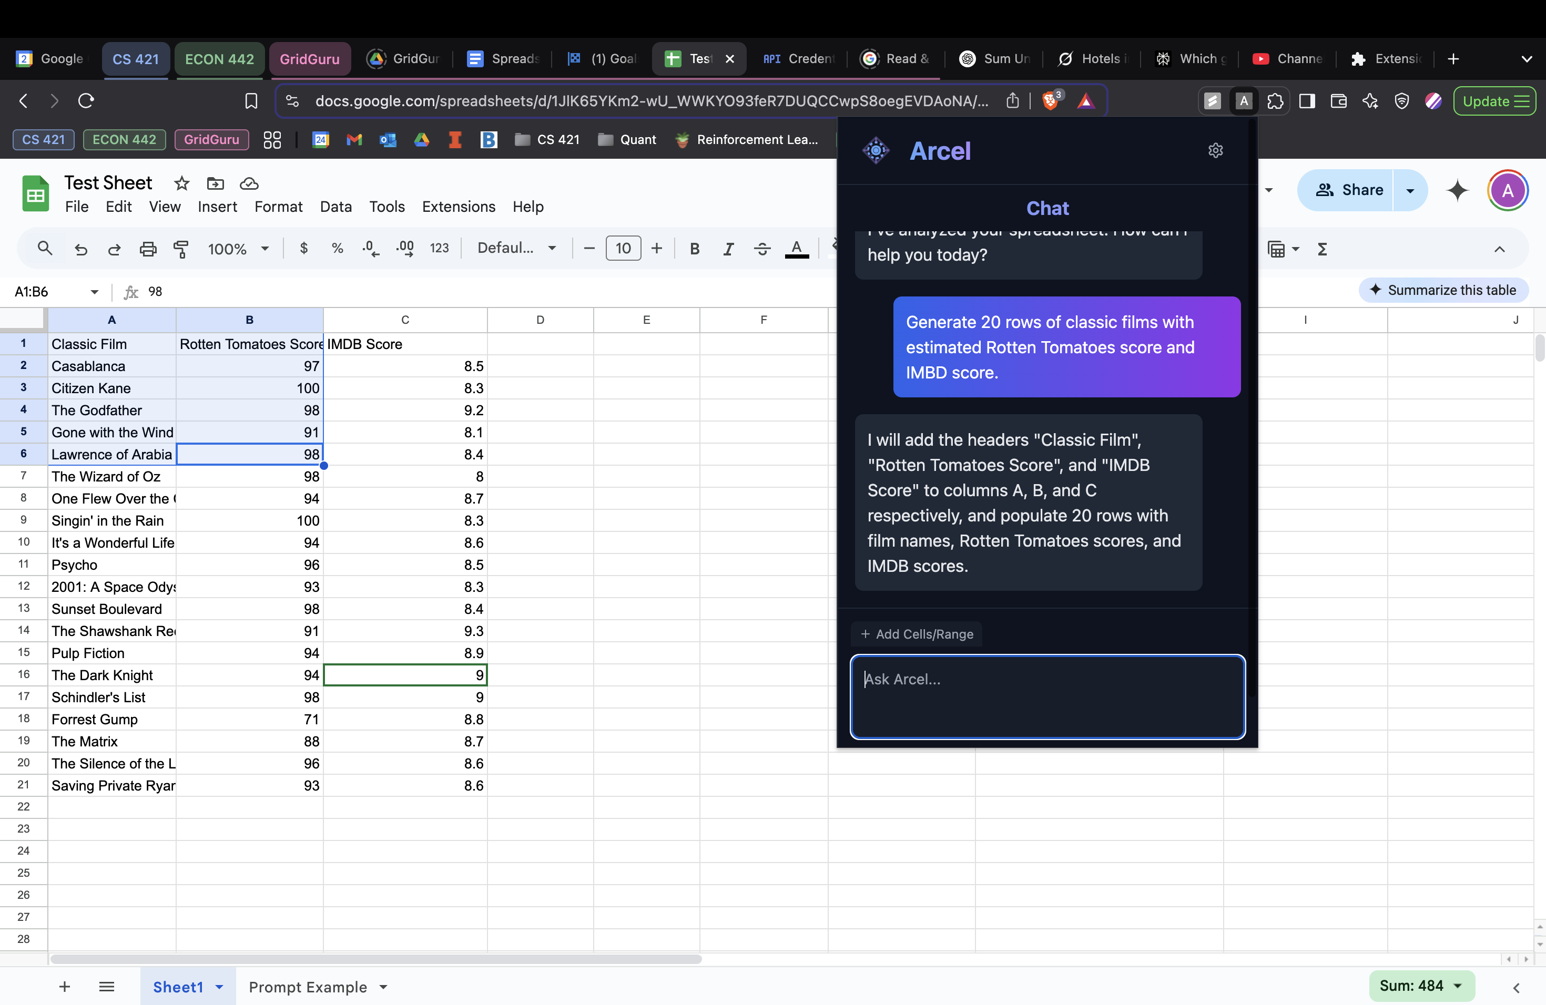Screen dimensions: 1546x1005
Task: Switch to Prompt Example sheet tab
Action: pyautogui.click(x=308, y=987)
